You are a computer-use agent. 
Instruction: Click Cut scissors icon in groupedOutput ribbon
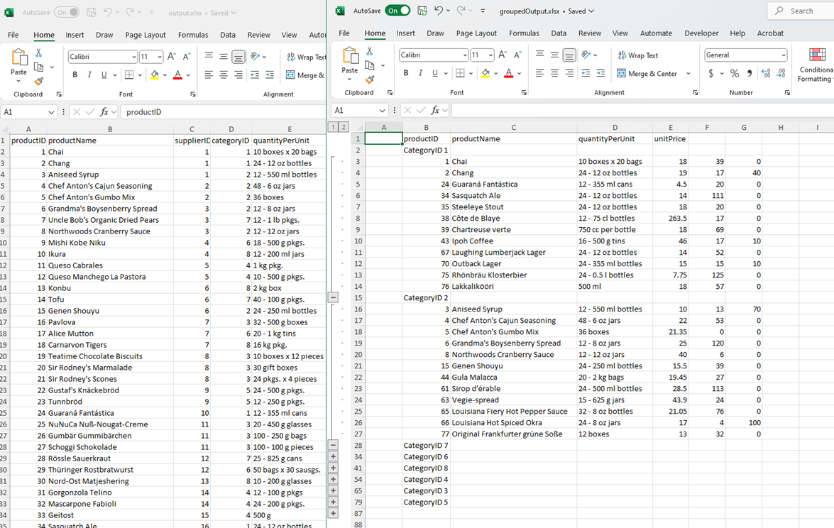370,51
